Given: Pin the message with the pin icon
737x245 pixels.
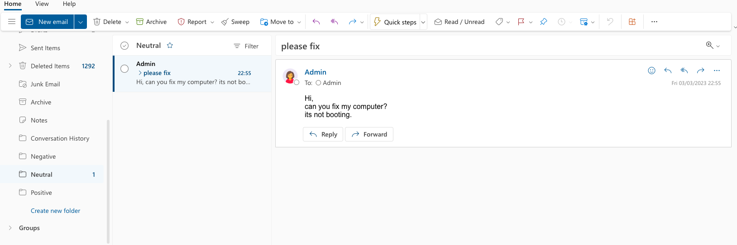Looking at the screenshot, I should (x=543, y=22).
